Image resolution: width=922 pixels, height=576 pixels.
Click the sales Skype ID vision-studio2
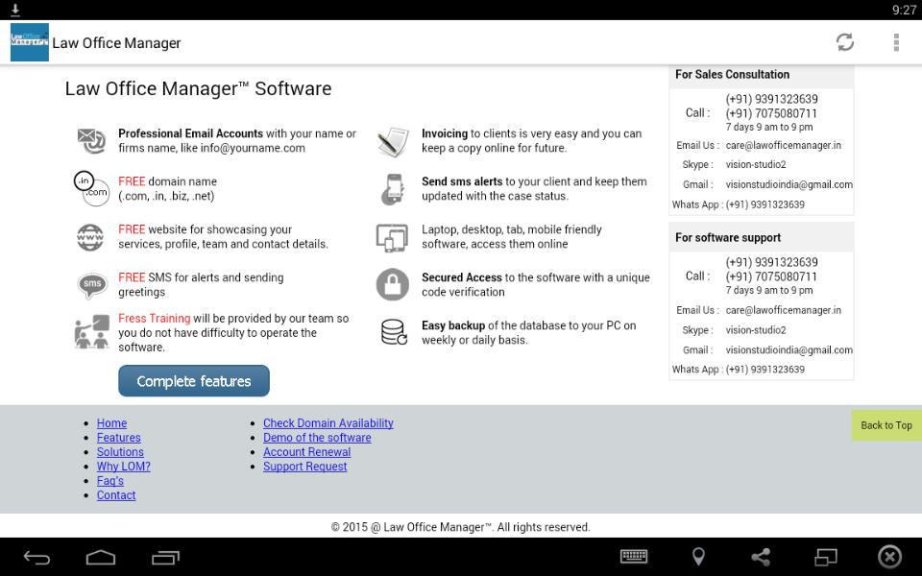coord(756,164)
